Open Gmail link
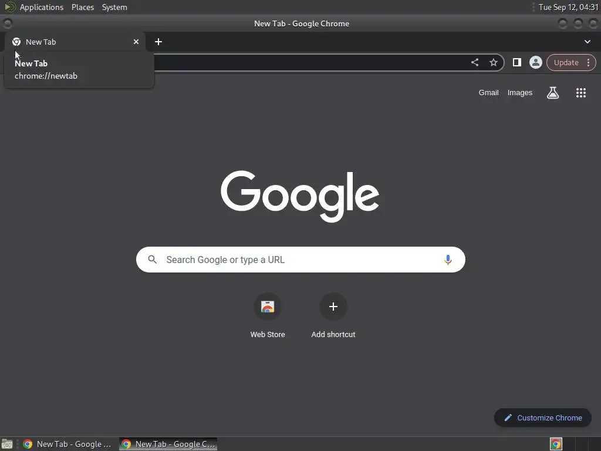 [x=488, y=92]
